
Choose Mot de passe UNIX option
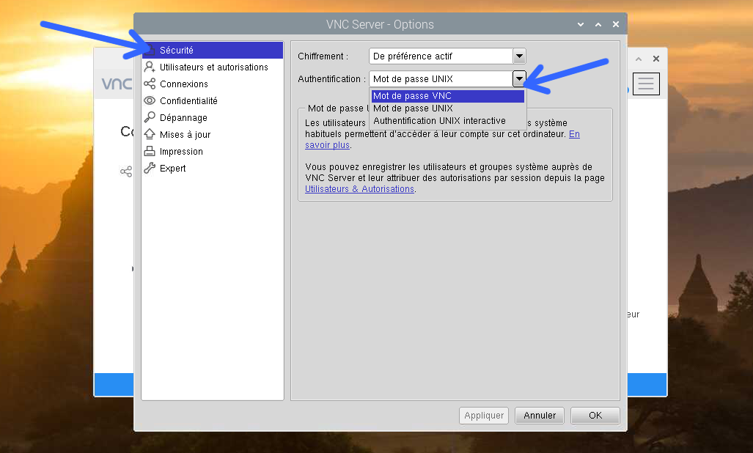pos(447,108)
